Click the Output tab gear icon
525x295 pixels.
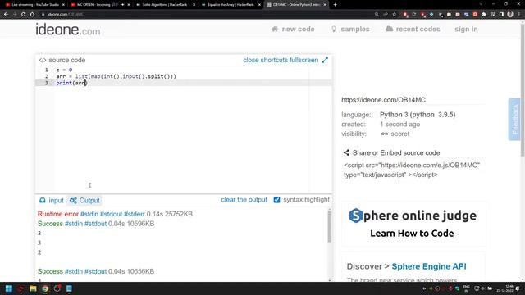73,200
